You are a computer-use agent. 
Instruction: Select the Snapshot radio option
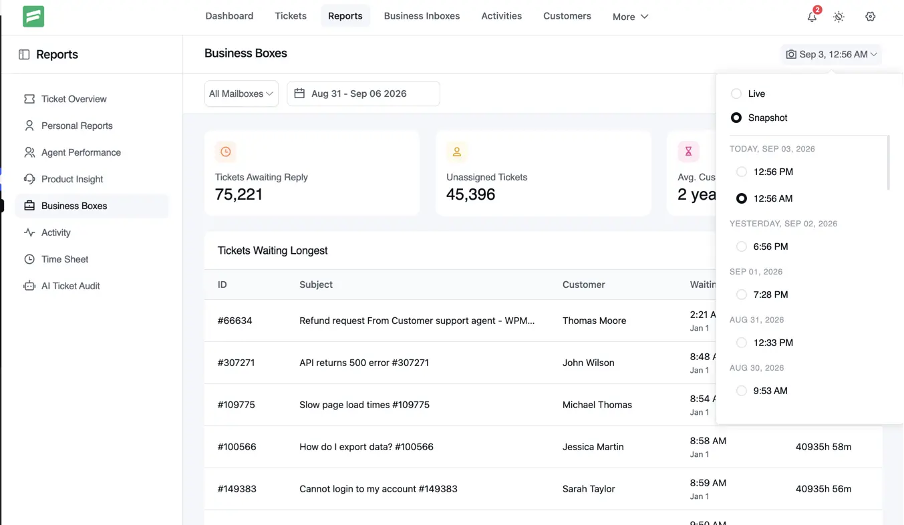736,118
